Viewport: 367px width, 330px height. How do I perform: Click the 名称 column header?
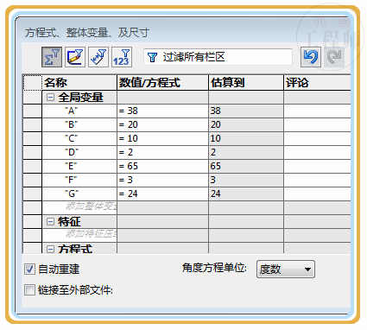click(x=79, y=83)
